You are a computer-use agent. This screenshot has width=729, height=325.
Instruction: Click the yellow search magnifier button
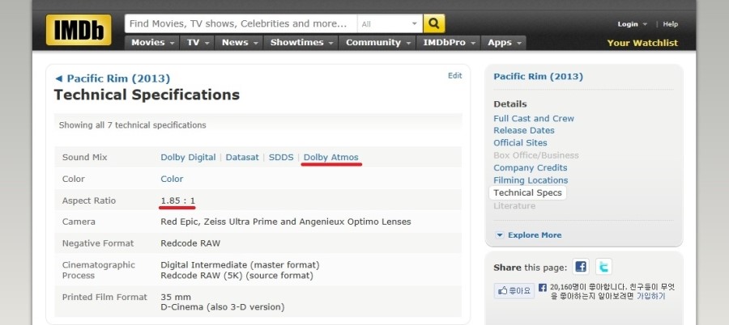pyautogui.click(x=434, y=23)
